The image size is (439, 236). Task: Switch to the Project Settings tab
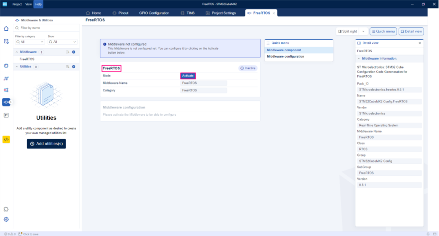[x=221, y=13]
